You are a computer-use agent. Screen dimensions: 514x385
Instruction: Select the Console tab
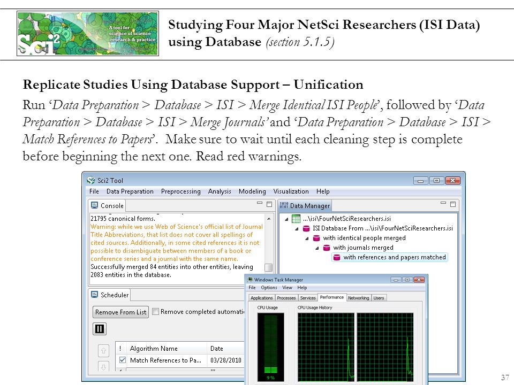(107, 205)
